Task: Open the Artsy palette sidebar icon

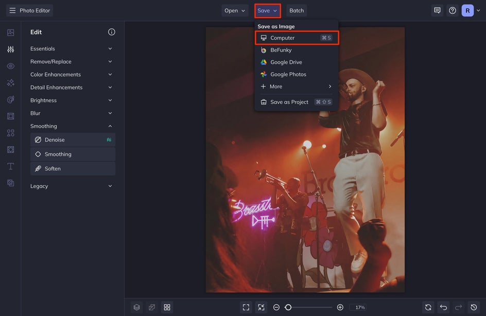Action: pyautogui.click(x=10, y=99)
